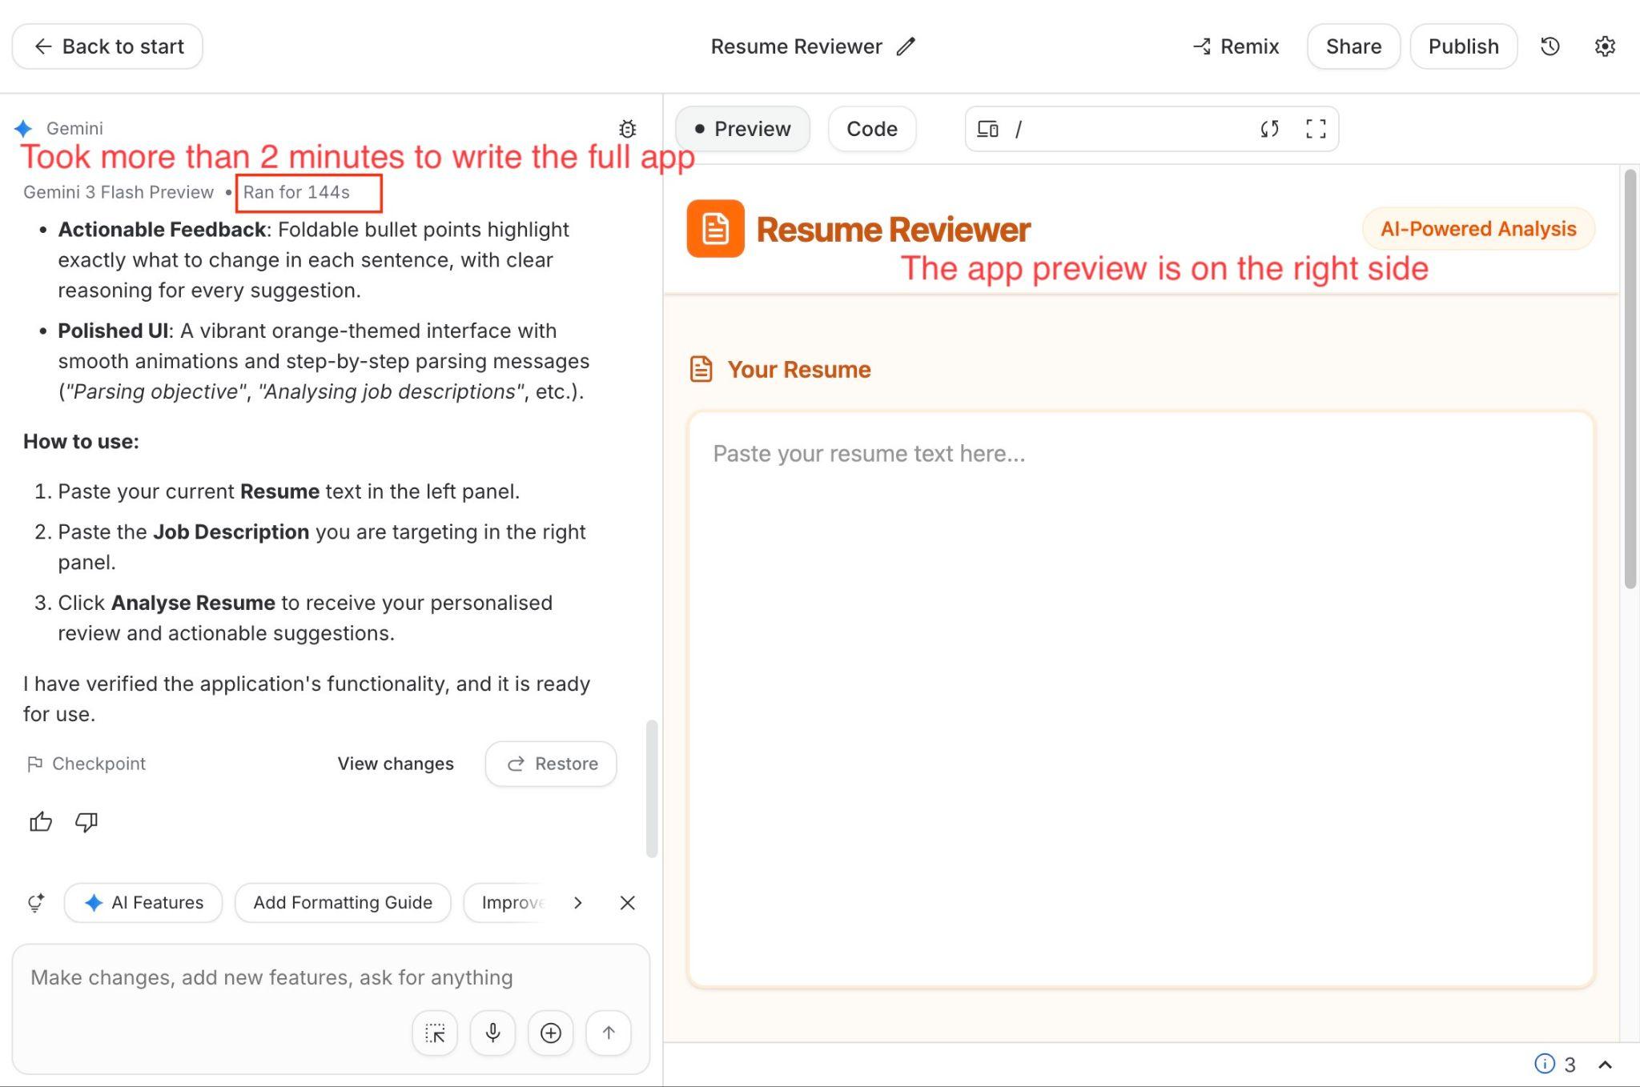This screenshot has height=1087, width=1640.
Task: Click the select element annotation icon
Action: pos(435,1033)
